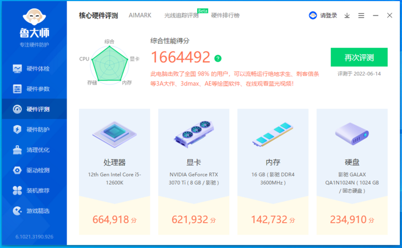Switch to the 核心硬件评测 tab
The width and height of the screenshot is (402, 248).
click(x=98, y=15)
